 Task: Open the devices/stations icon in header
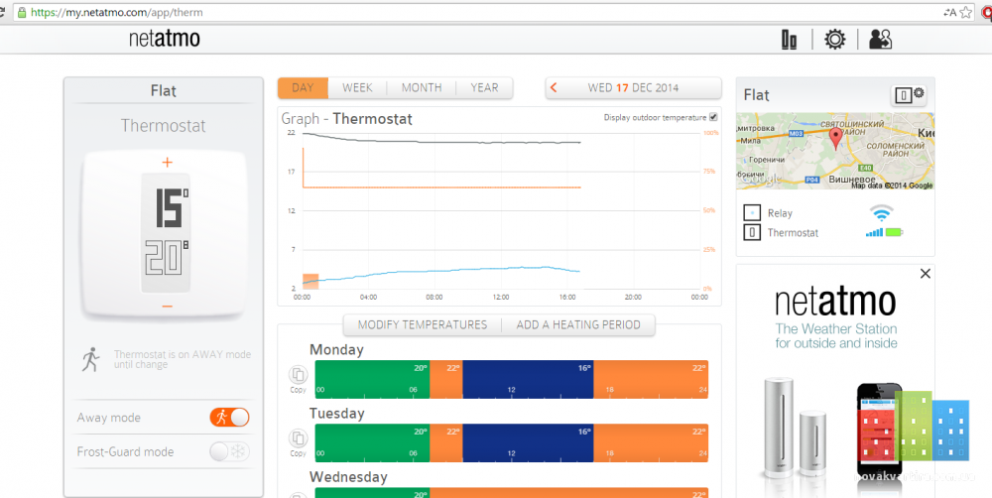point(789,40)
